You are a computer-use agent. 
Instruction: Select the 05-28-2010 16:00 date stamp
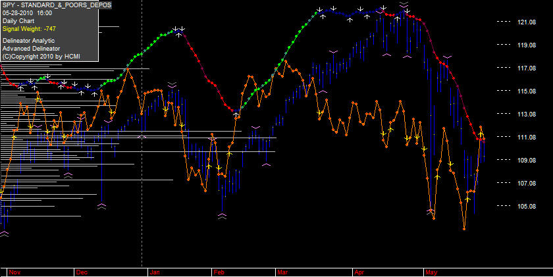click(27, 13)
